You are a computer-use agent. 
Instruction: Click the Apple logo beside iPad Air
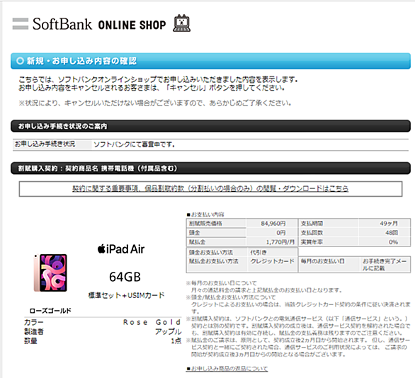pyautogui.click(x=101, y=249)
